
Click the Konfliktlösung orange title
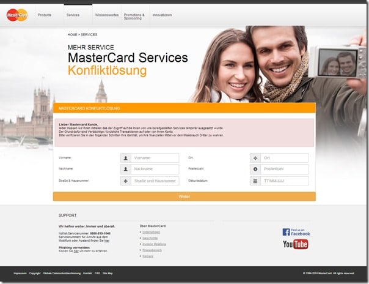tap(107, 70)
